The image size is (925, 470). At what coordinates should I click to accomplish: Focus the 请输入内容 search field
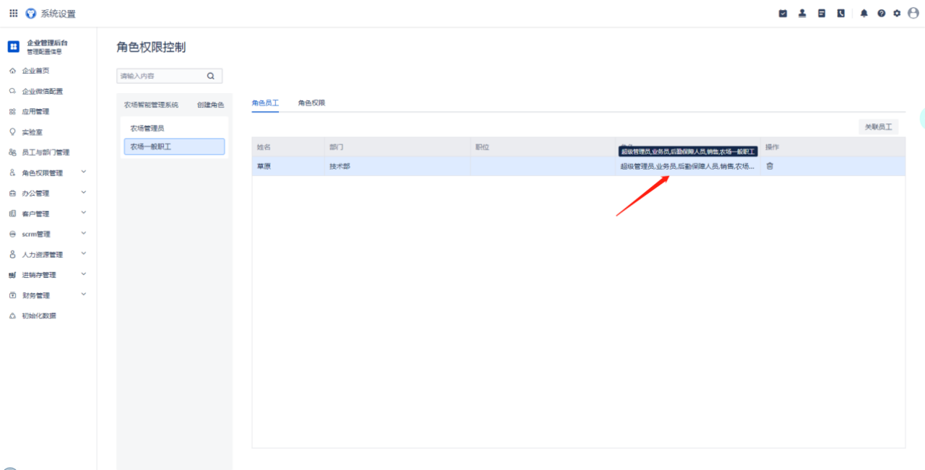point(169,76)
